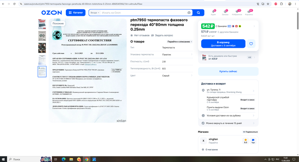The width and height of the screenshot is (299, 162).
Task: Open the xinglian store 5.0 rating
Action: tap(246, 141)
